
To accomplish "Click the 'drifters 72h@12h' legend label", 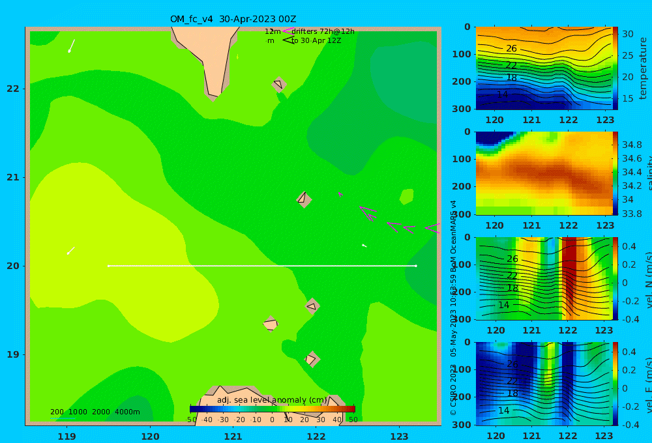I will point(323,31).
